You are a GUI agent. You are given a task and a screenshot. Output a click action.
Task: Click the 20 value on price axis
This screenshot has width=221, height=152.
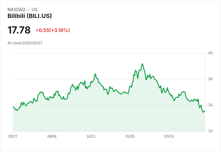(210, 105)
